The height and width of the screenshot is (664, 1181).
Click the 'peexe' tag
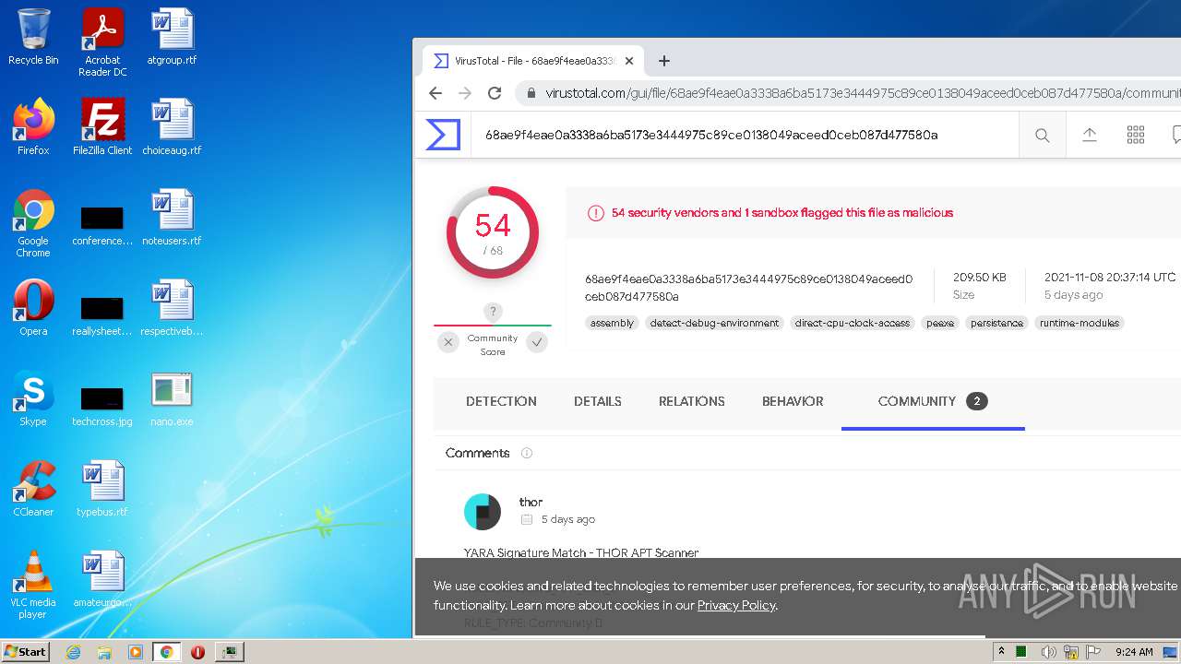(x=940, y=323)
